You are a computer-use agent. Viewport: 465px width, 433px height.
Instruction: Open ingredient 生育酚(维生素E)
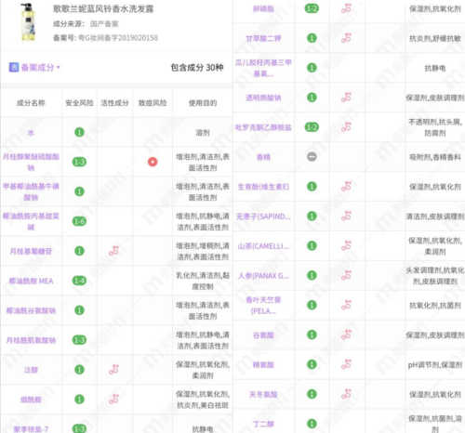pyautogui.click(x=263, y=187)
